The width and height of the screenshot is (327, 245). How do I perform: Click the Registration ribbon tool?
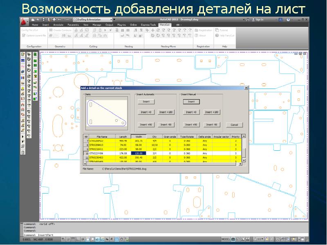(204, 30)
